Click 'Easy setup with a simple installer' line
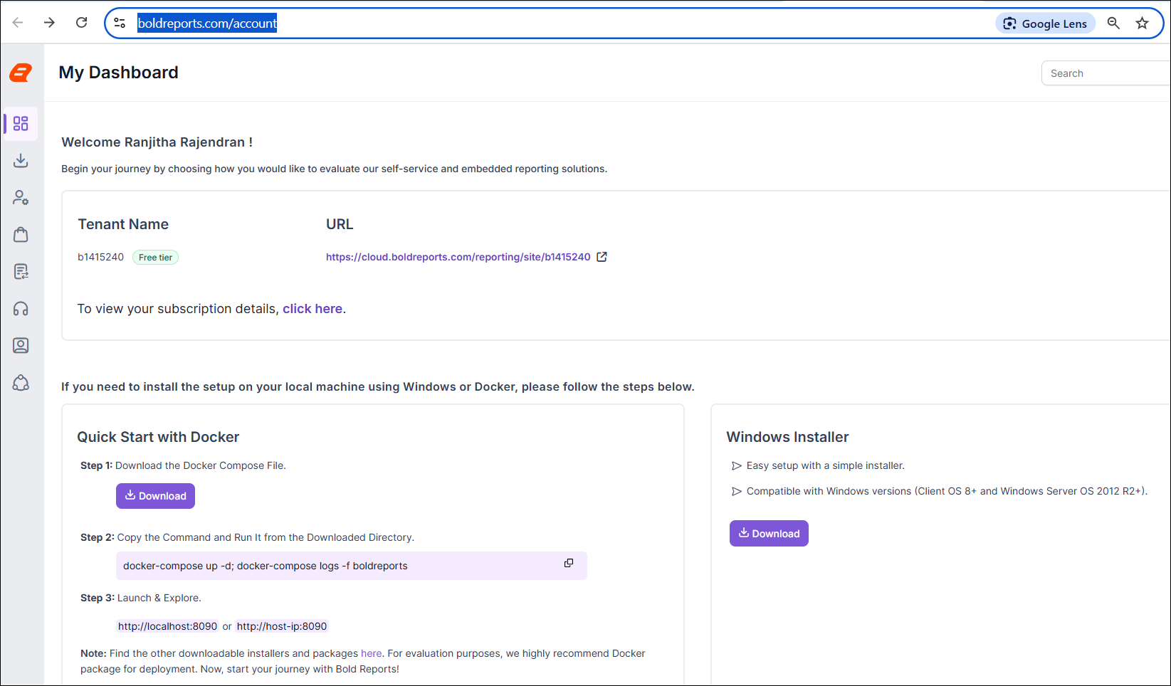The image size is (1171, 686). (825, 465)
